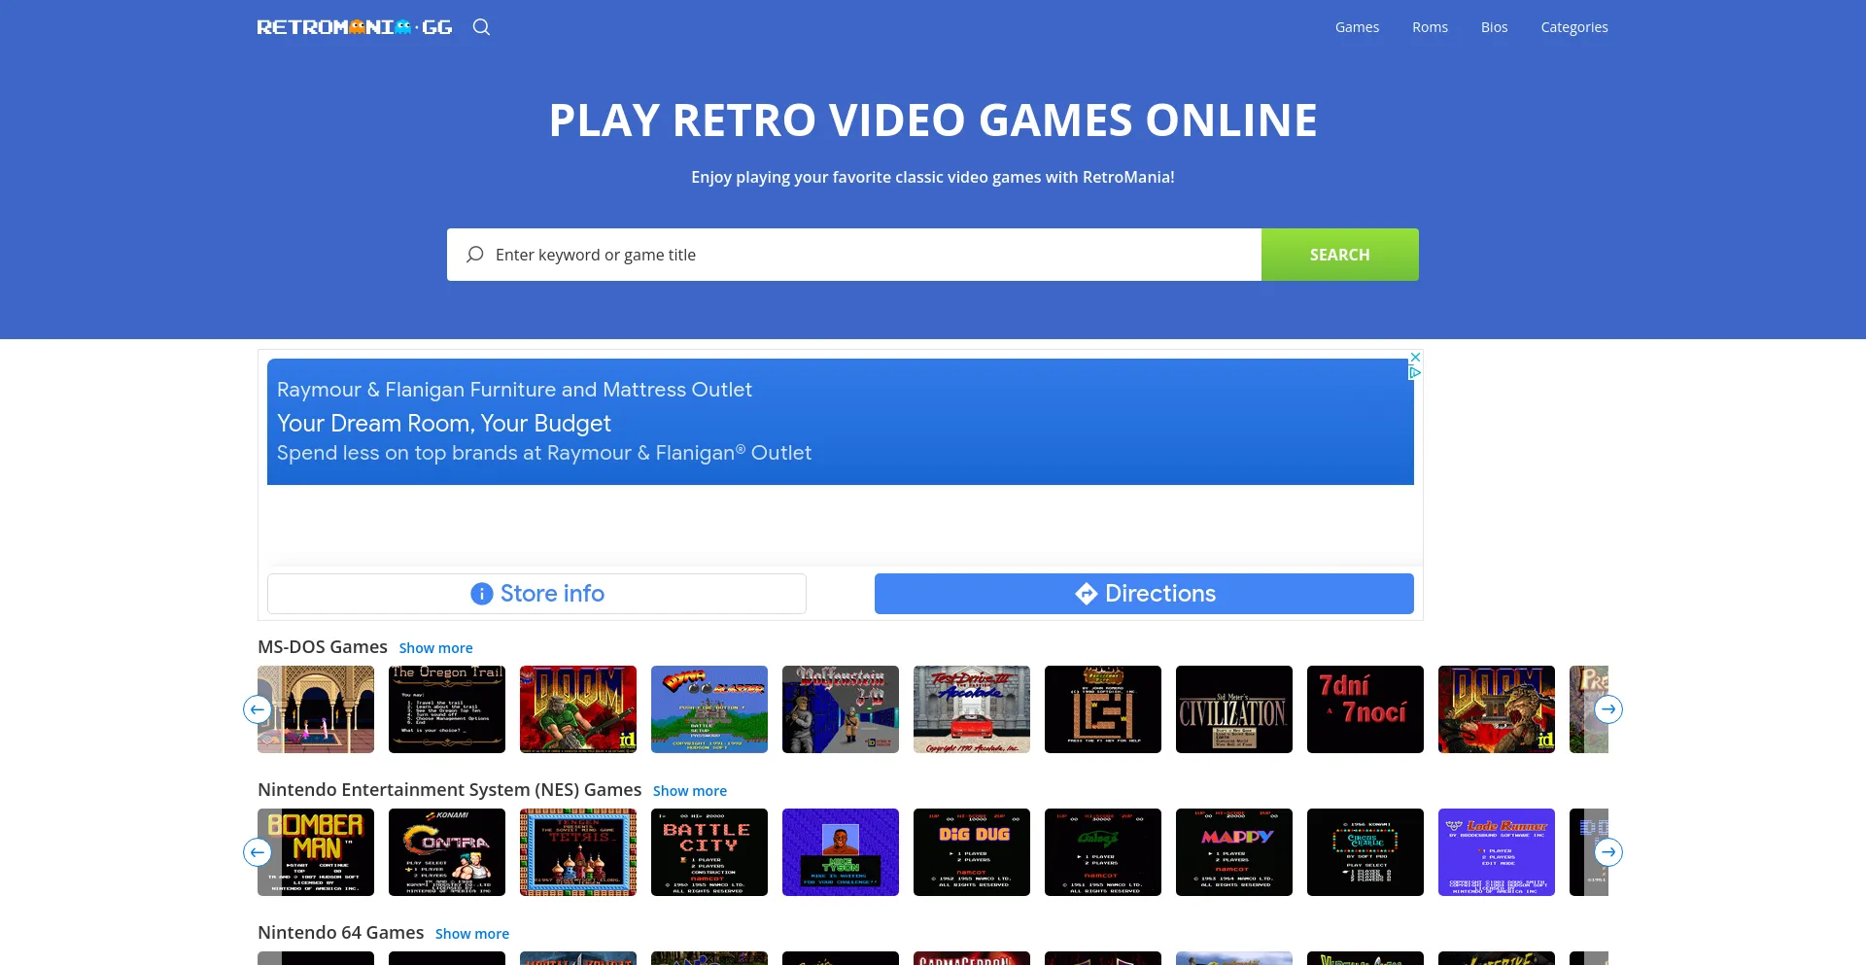
Task: Go to next NES games with right arrow
Action: click(x=1608, y=852)
